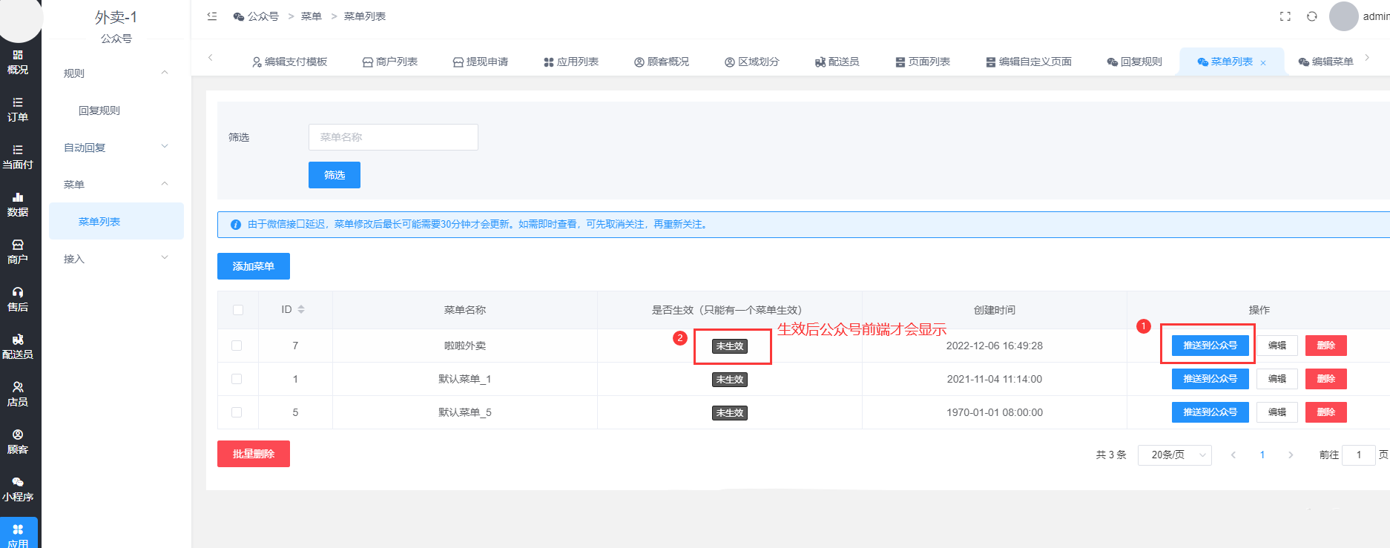Click 公众号 in the breadcrumb

[256, 16]
